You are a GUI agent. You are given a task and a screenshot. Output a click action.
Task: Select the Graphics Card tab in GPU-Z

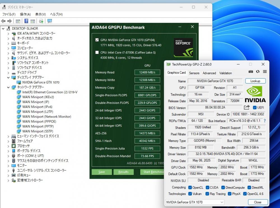click(176, 73)
